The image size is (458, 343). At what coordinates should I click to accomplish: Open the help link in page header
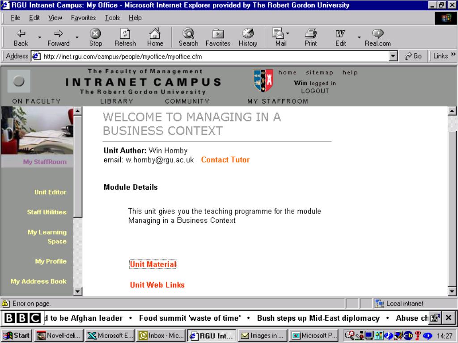click(350, 73)
